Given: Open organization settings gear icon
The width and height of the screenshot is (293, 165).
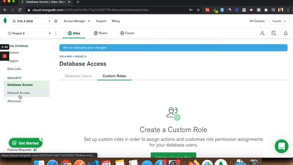Looking at the screenshot, I should [x=56, y=21].
